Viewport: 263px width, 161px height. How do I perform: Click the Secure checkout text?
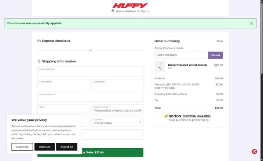[126, 11]
